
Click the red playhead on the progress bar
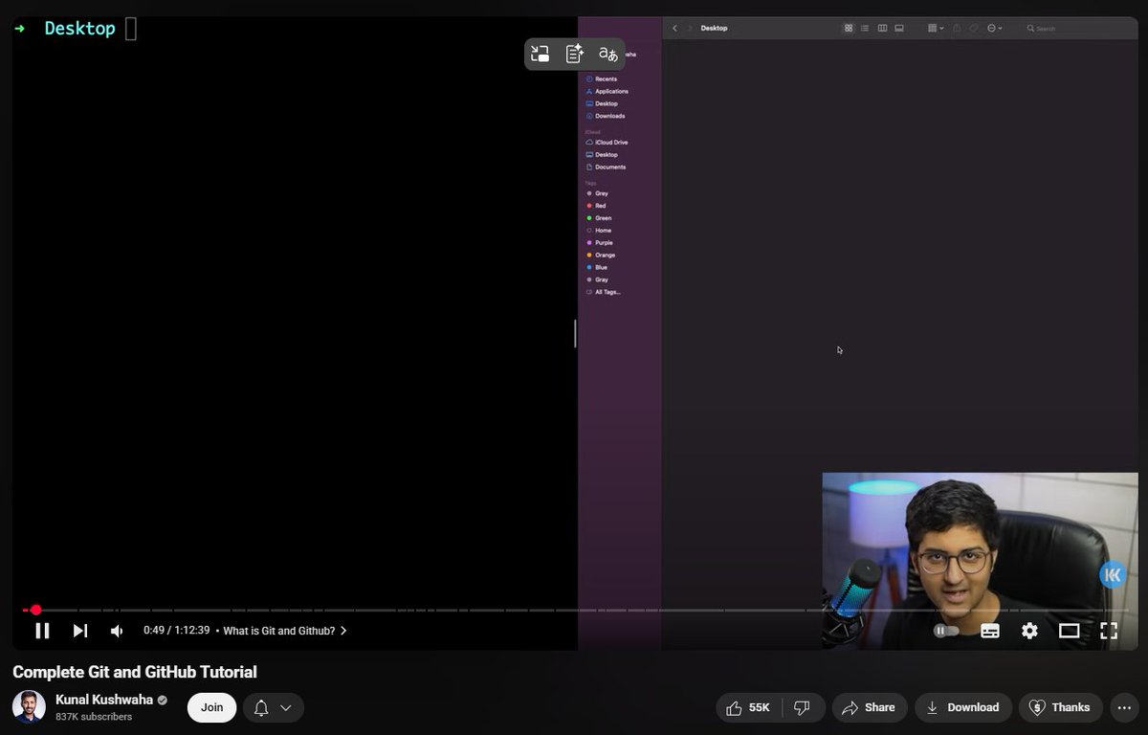tap(36, 610)
